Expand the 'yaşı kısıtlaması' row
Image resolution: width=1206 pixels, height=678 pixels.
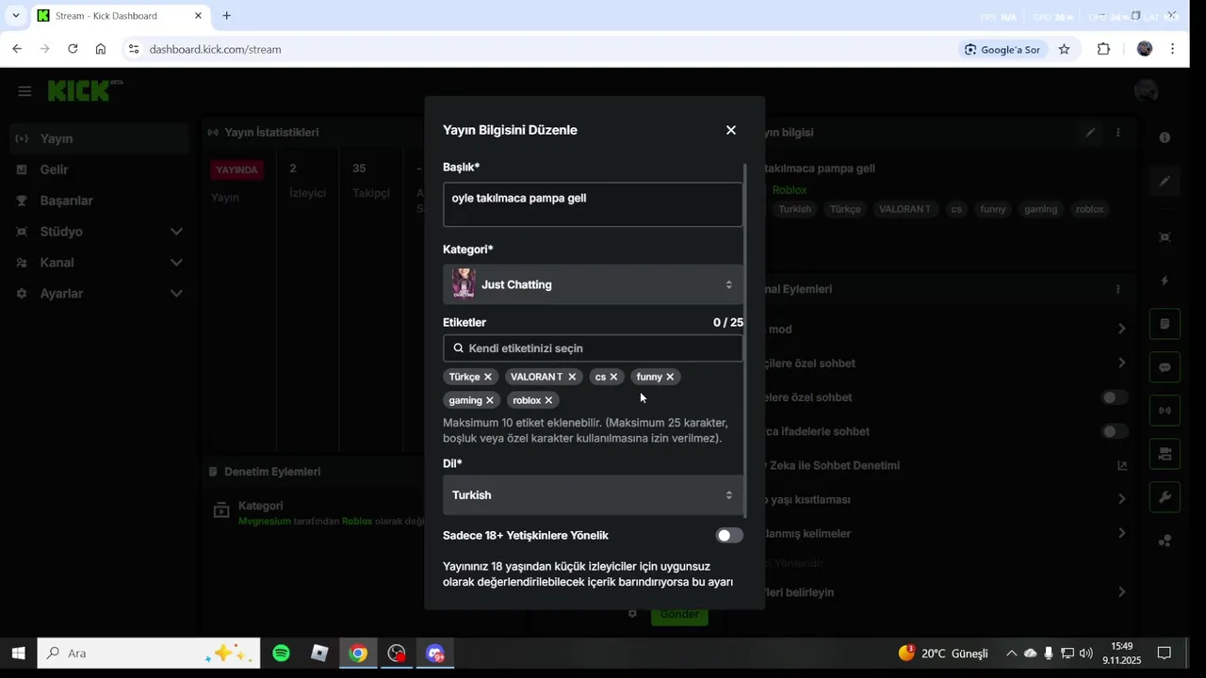click(x=1121, y=499)
